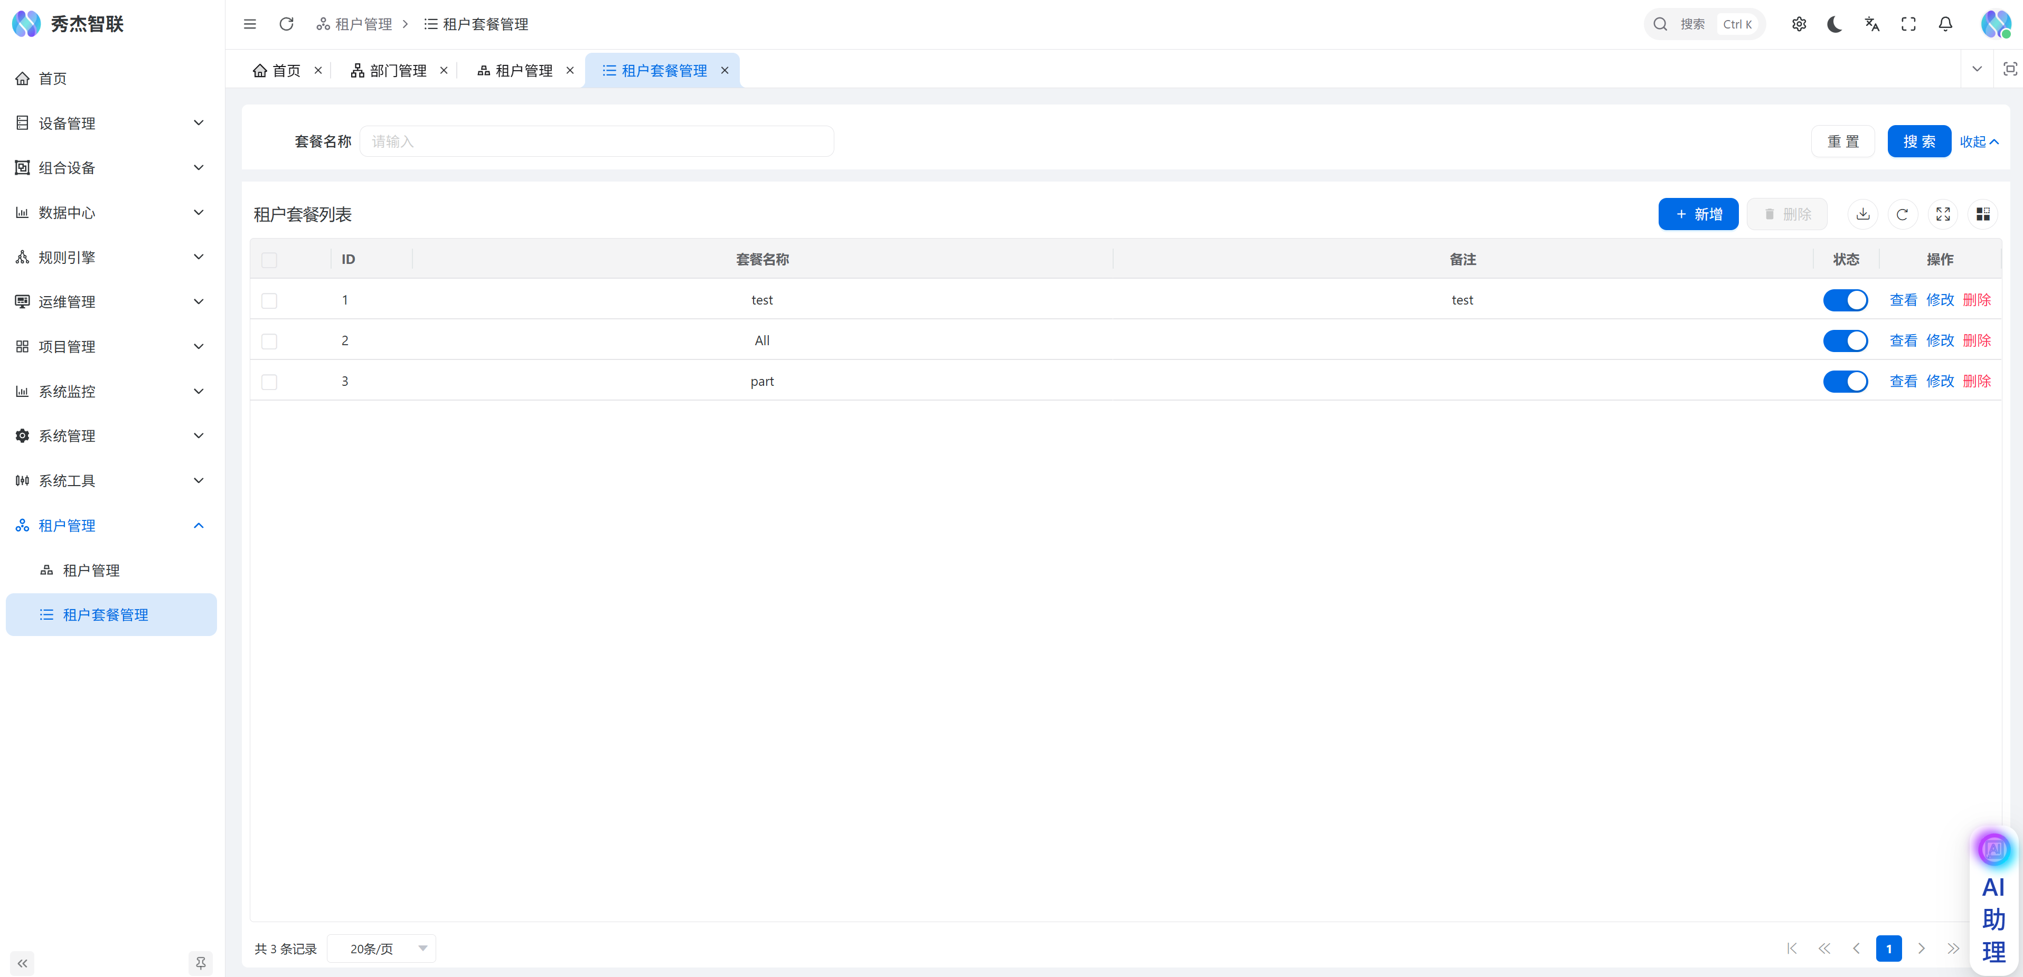
Task: Refresh the tenant package table
Action: click(1902, 214)
